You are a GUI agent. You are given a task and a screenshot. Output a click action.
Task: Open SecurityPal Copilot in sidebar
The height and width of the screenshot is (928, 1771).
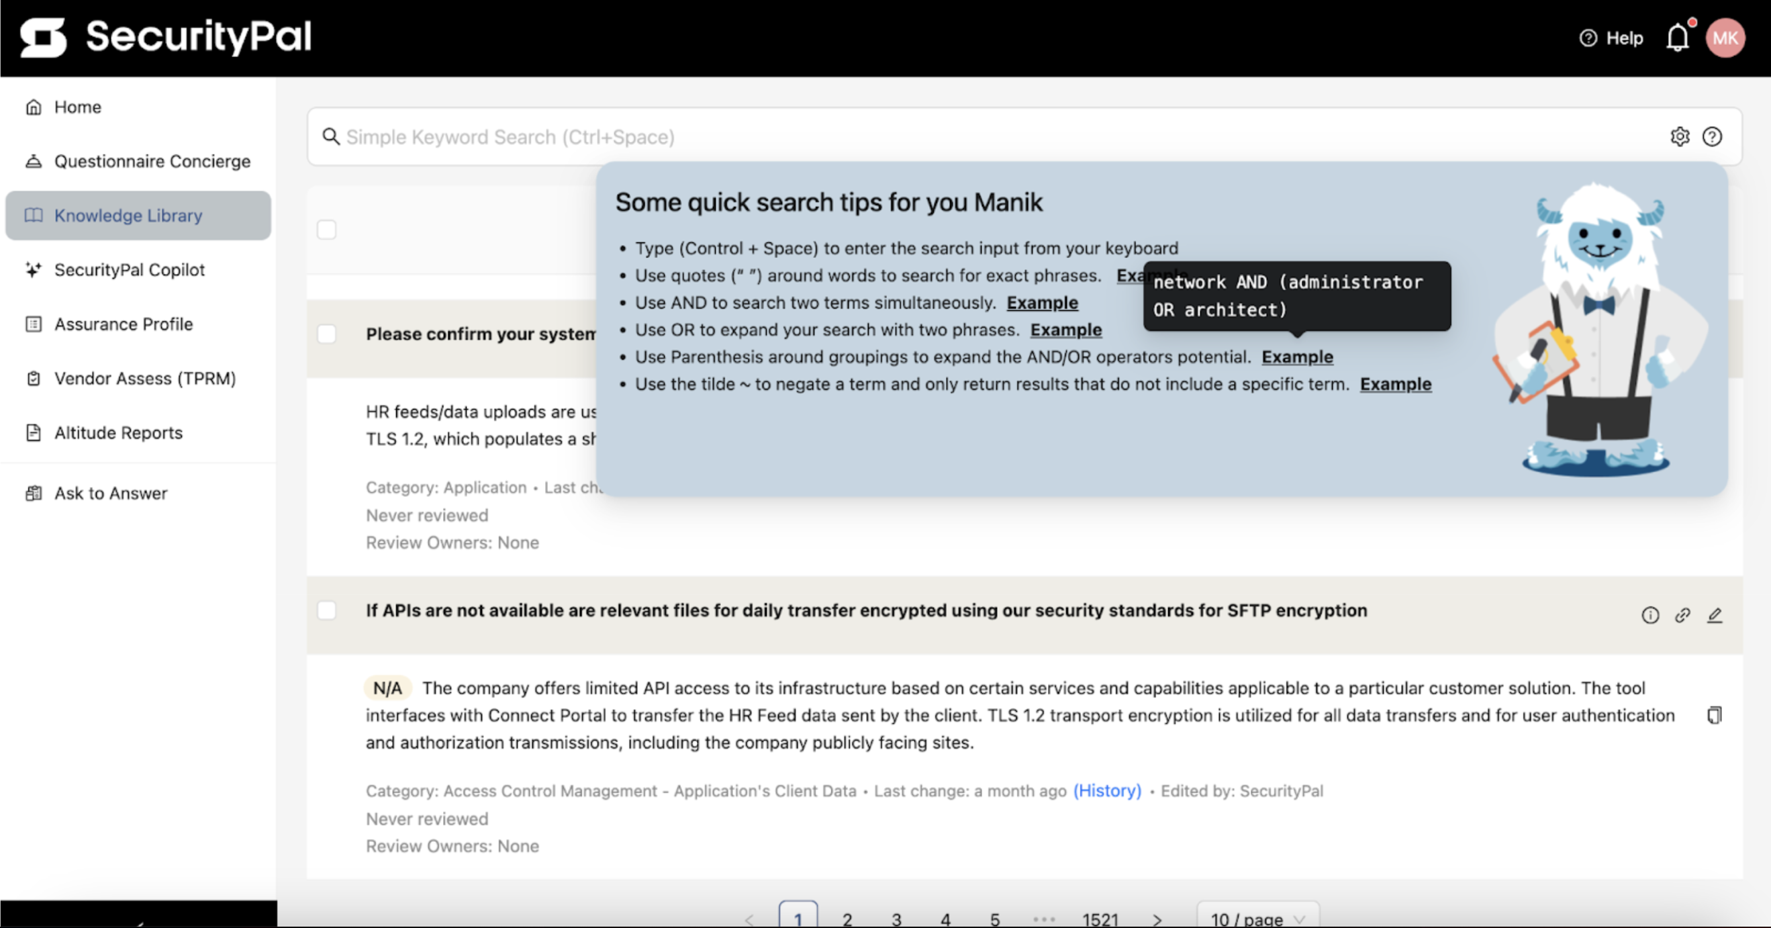138,269
